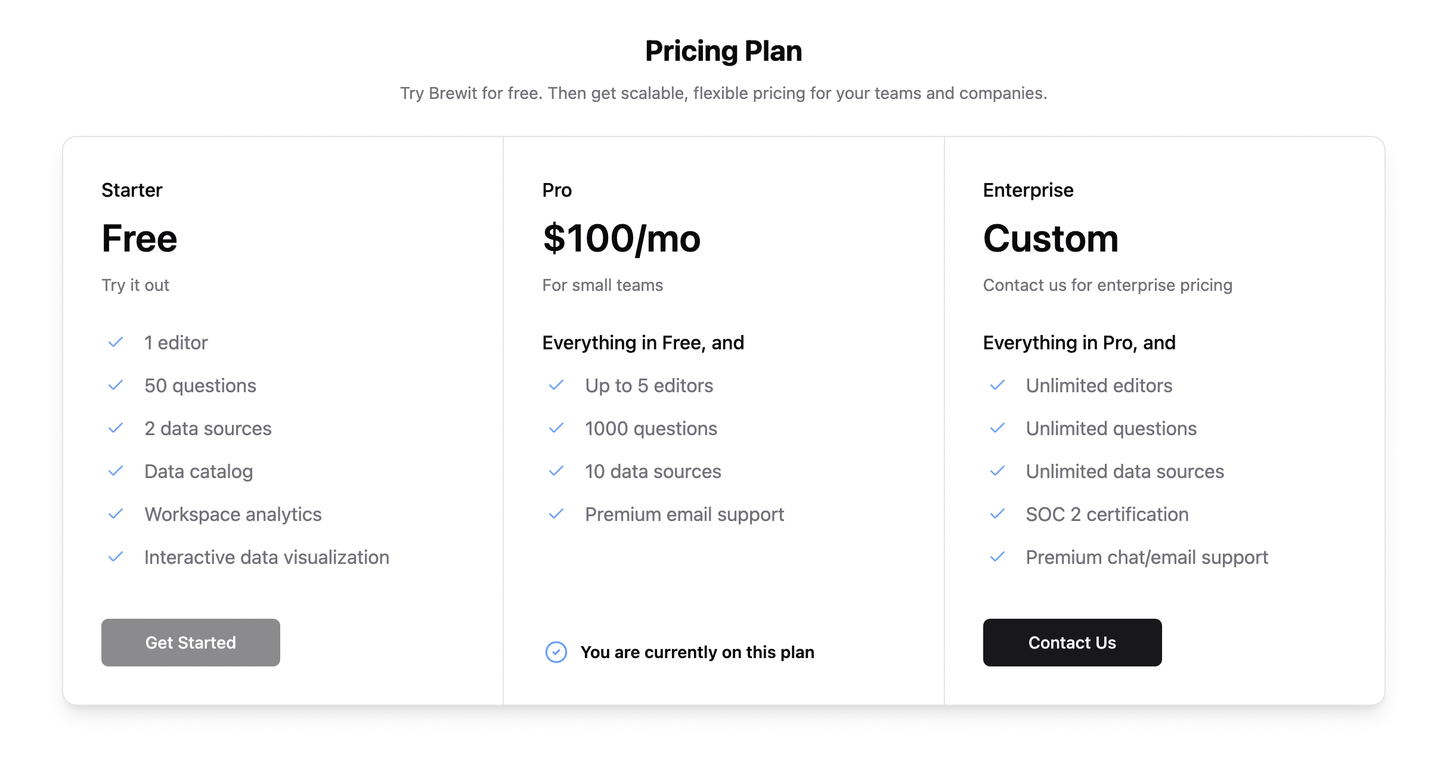The image size is (1456, 763).
Task: Click the checkmark next to 'SOC 2 certification'
Action: click(x=997, y=514)
